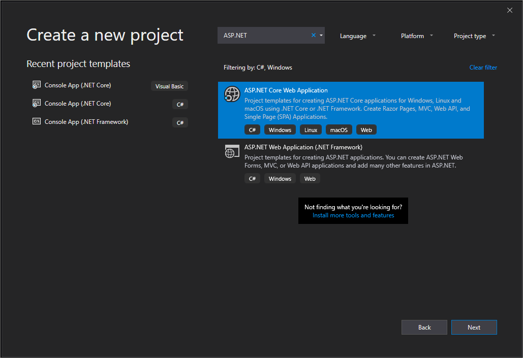Expand the Language filter dropdown
This screenshot has width=523, height=358.
358,36
